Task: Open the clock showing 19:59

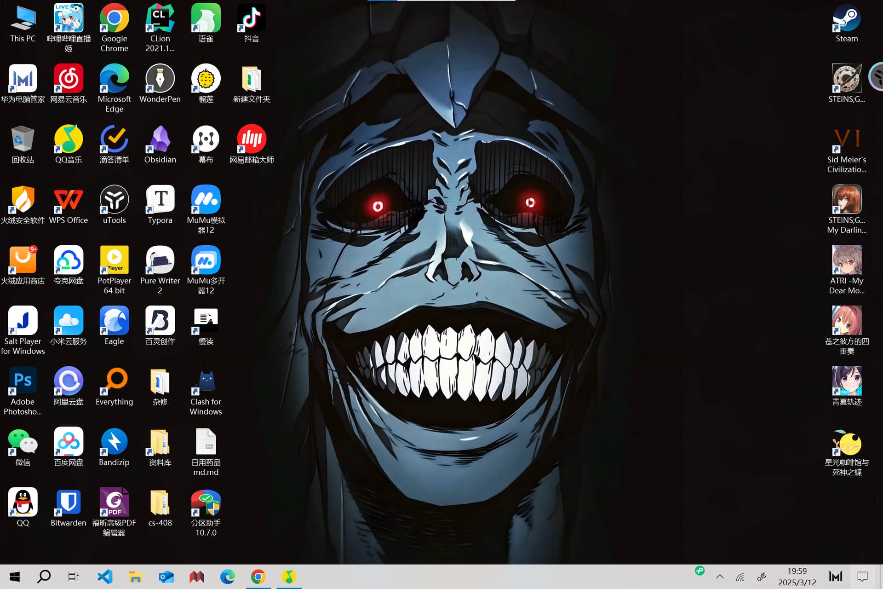Action: (x=797, y=577)
